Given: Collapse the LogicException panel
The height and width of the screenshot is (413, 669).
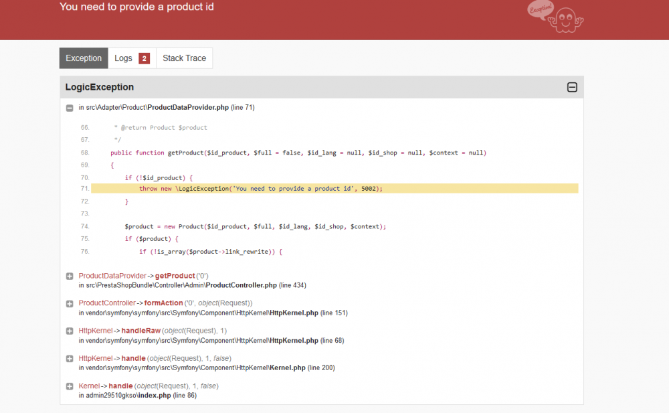Looking at the screenshot, I should (572, 87).
